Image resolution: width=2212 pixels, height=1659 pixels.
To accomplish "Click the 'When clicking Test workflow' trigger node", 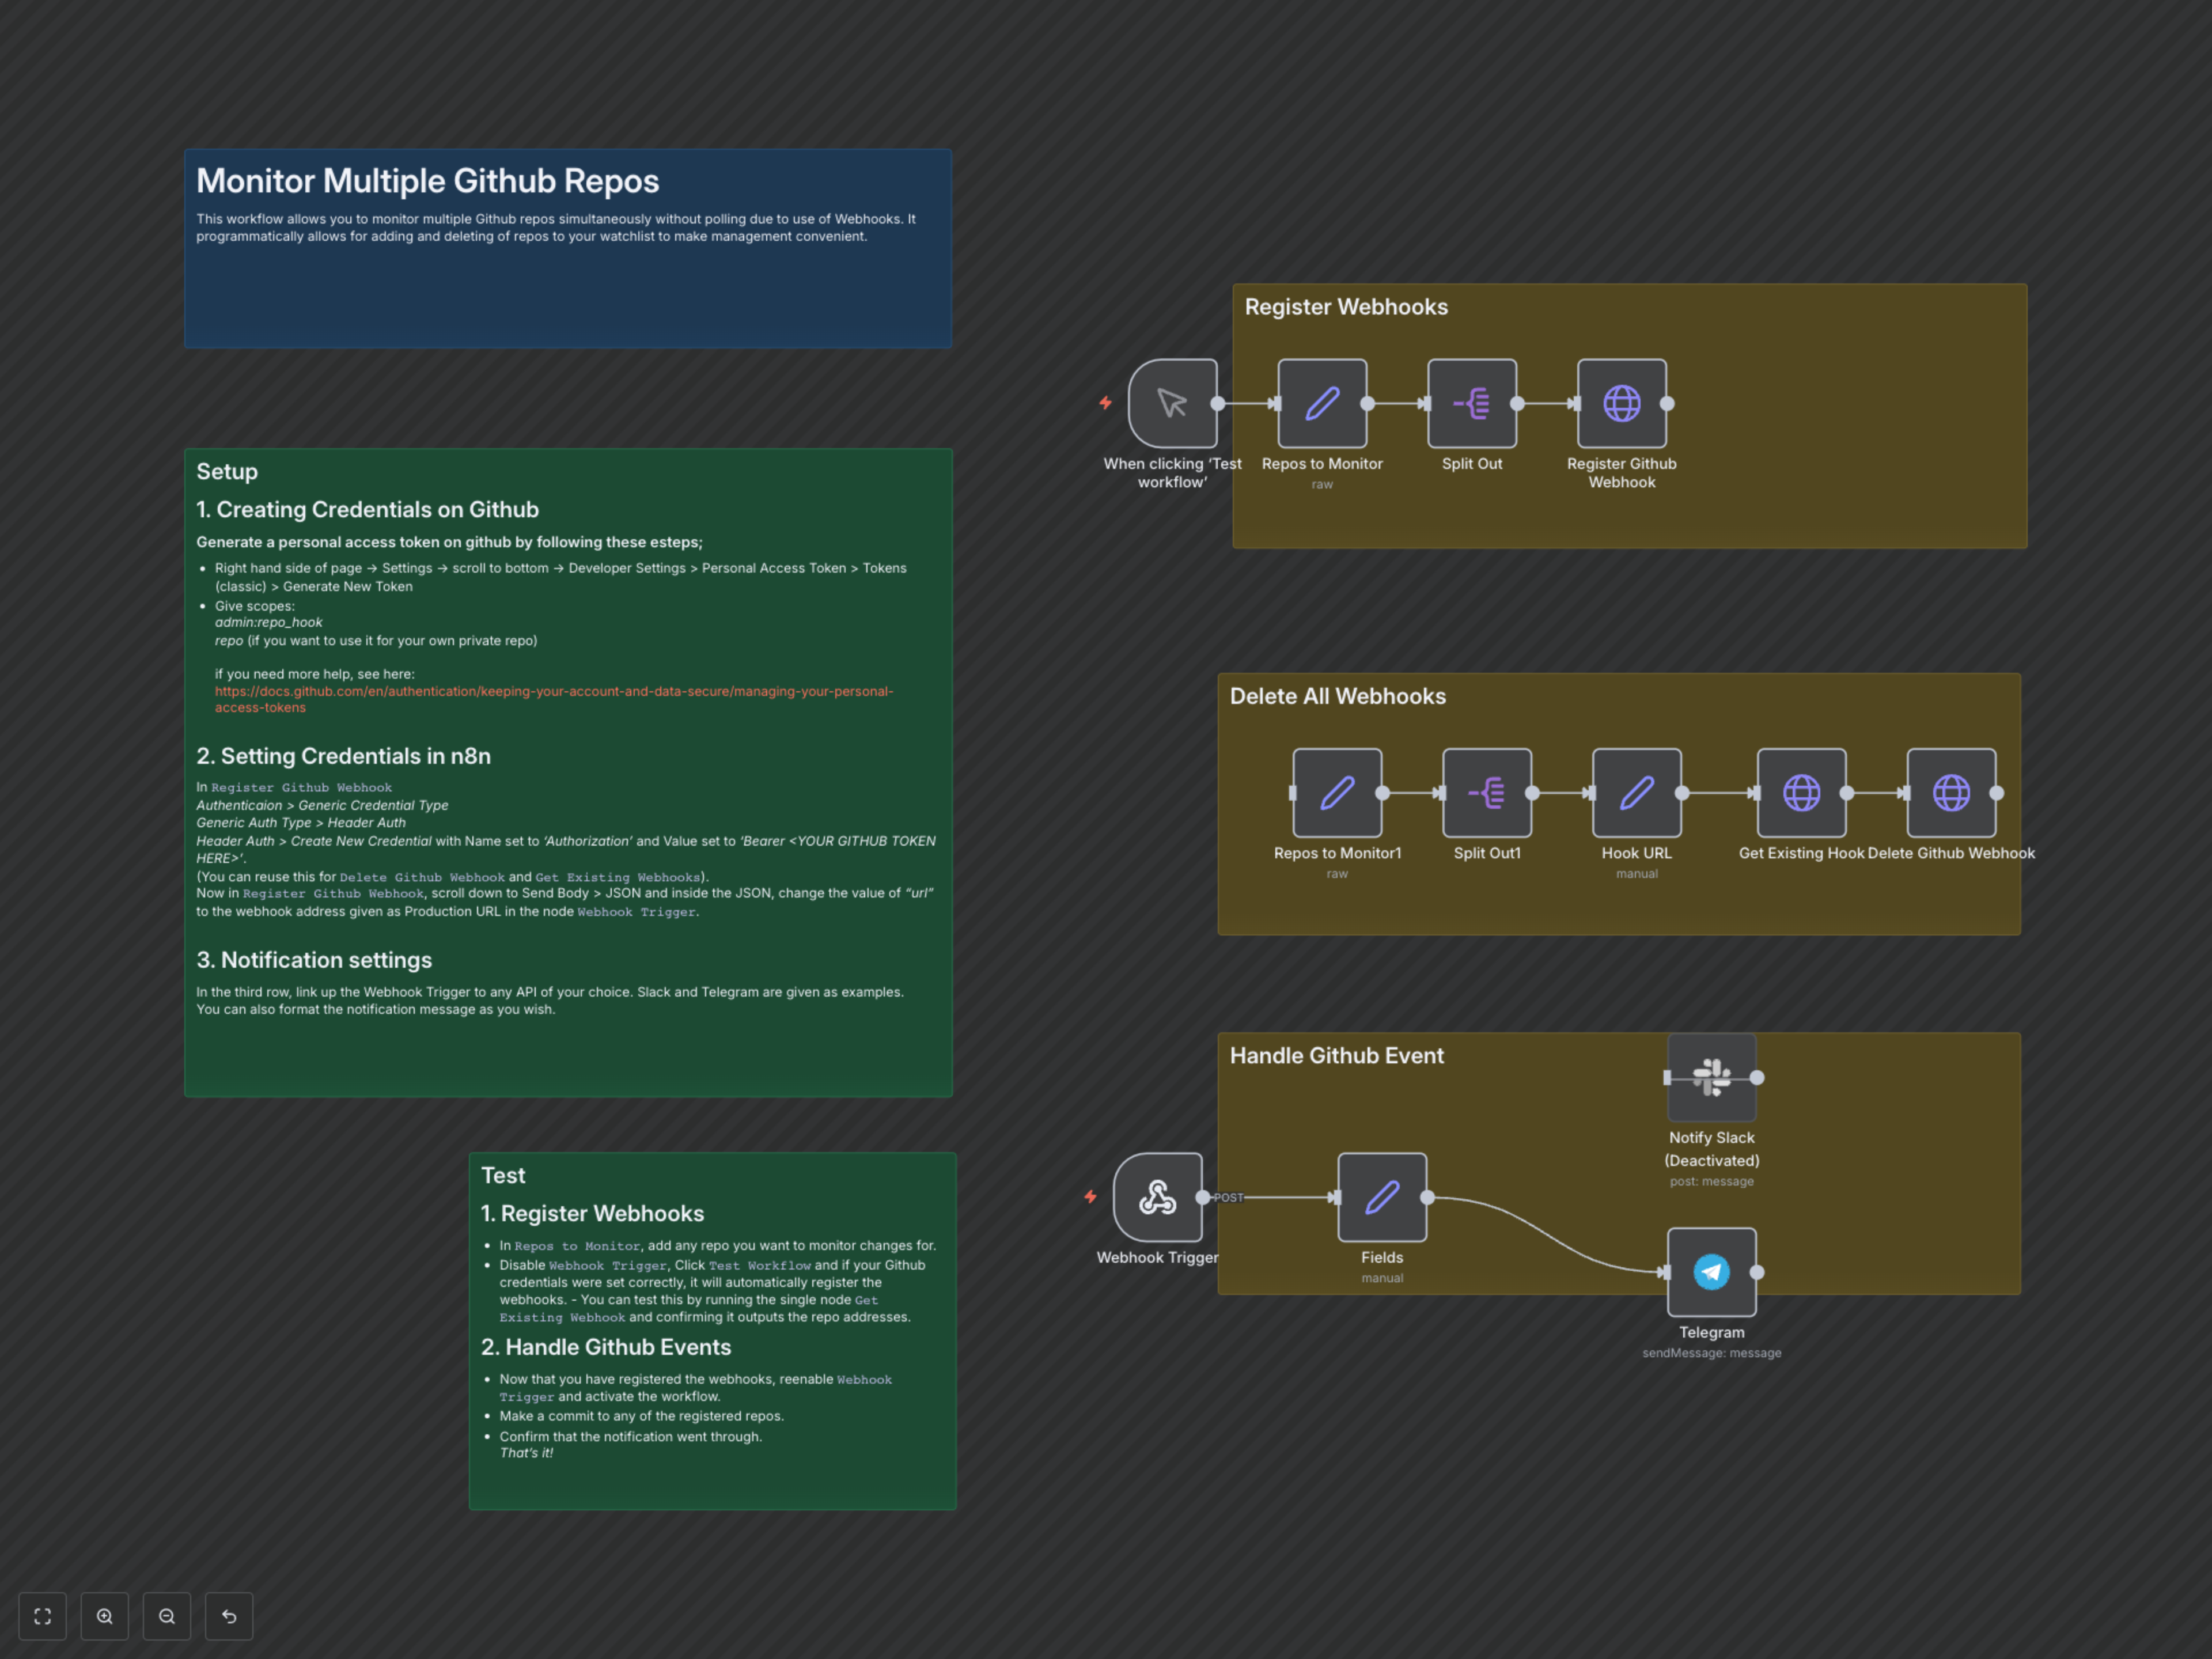I will tap(1172, 403).
